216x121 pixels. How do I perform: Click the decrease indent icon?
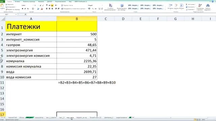pyautogui.click(x=56, y=9)
